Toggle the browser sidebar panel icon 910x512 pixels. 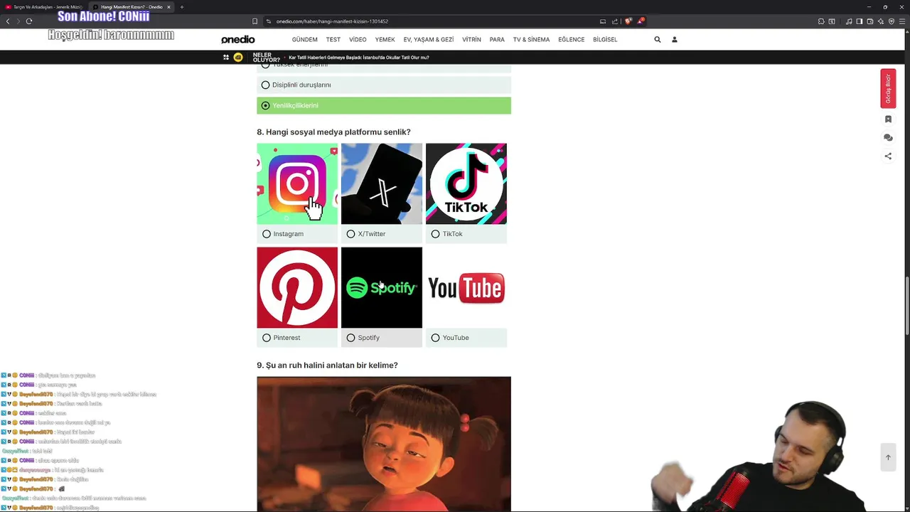(860, 21)
